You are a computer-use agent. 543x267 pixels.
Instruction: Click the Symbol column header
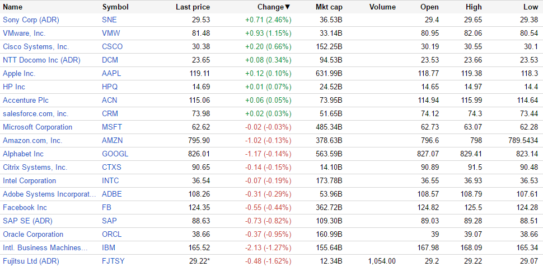[115, 7]
